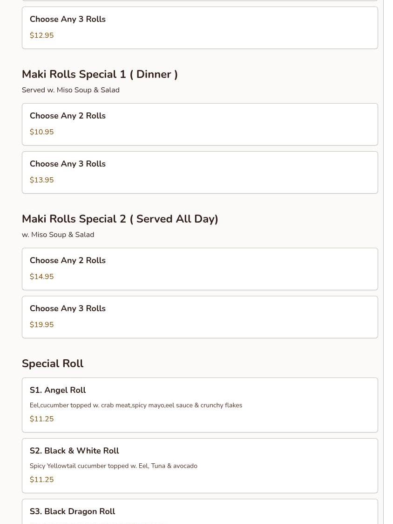
Task: Click 'w. Miso Soup & Salad' under Special 2
Action: tap(58, 235)
